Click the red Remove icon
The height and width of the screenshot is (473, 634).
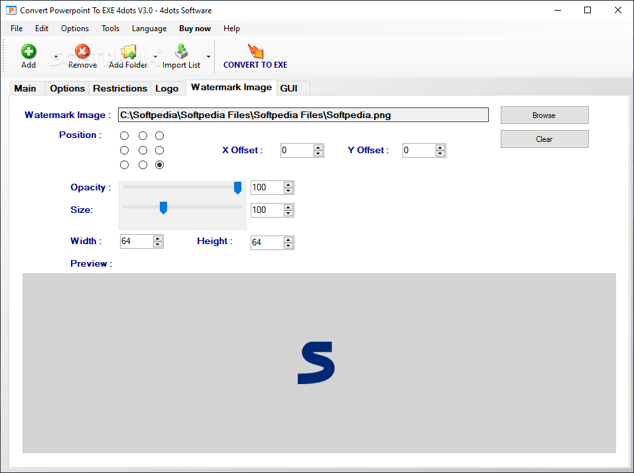pos(82,51)
